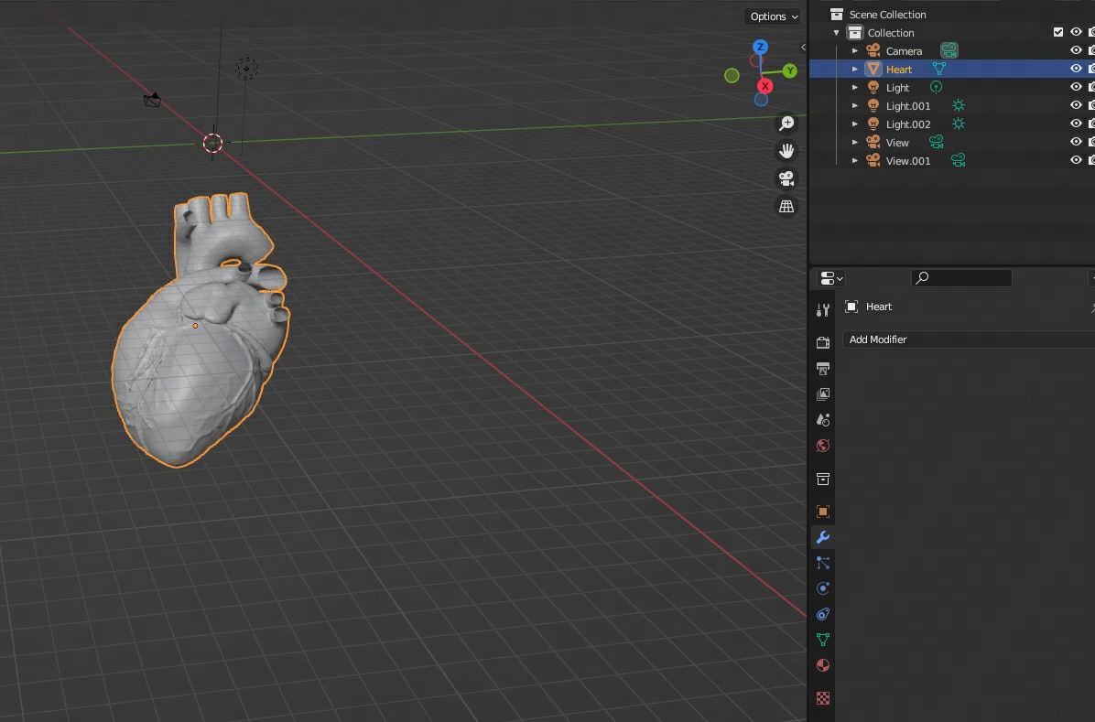Viewport: 1095px width, 722px height.
Task: Toggle camera view in the viewport
Action: (786, 178)
